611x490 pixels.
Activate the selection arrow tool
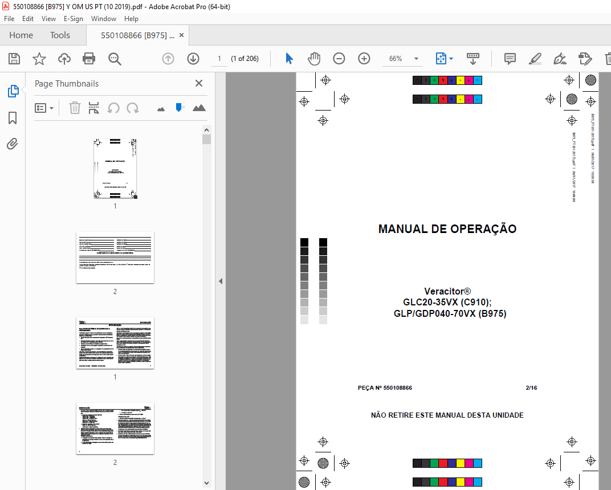pos(289,59)
